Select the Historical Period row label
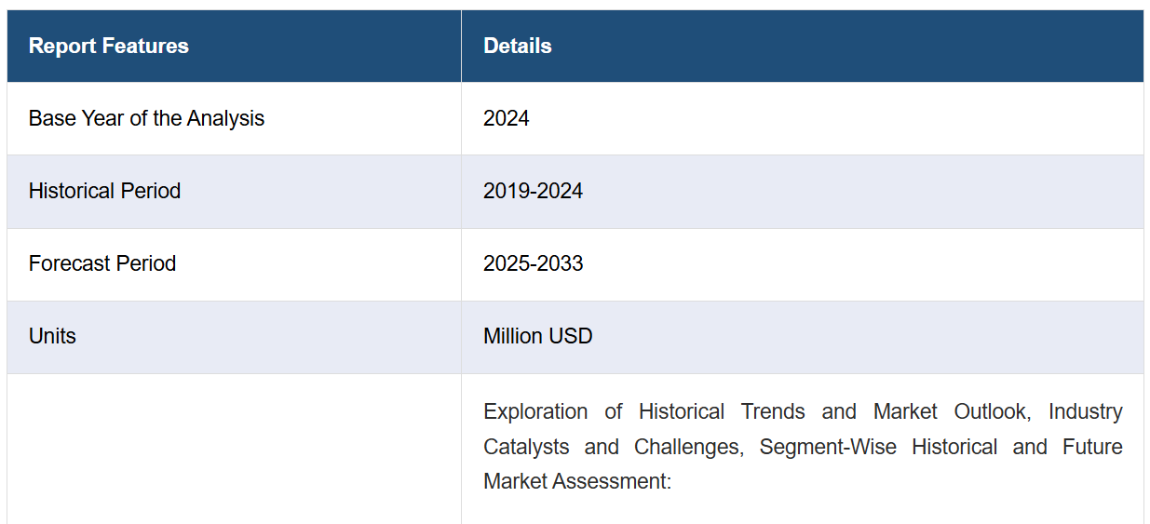Screen dimensions: 1150x524 click(x=104, y=191)
